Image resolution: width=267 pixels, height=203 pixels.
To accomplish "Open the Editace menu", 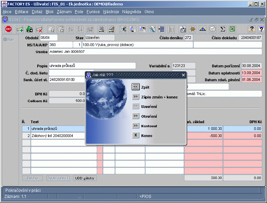I will tap(22, 12).
